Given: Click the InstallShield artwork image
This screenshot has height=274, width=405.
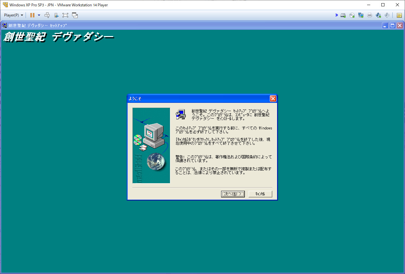Looking at the screenshot, I should (x=151, y=146).
